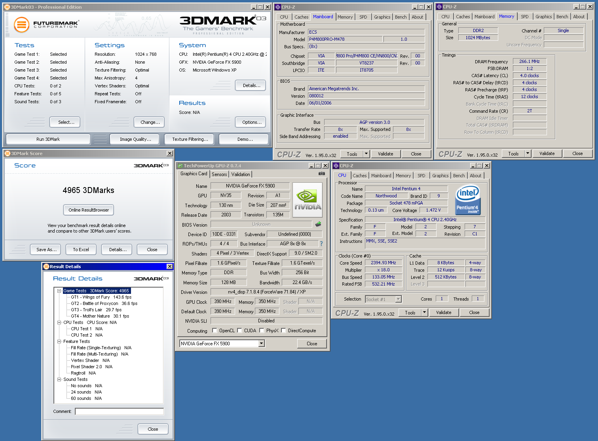598x441 pixels.
Task: Click the GPU-Z title bar icon
Action: (x=180, y=166)
